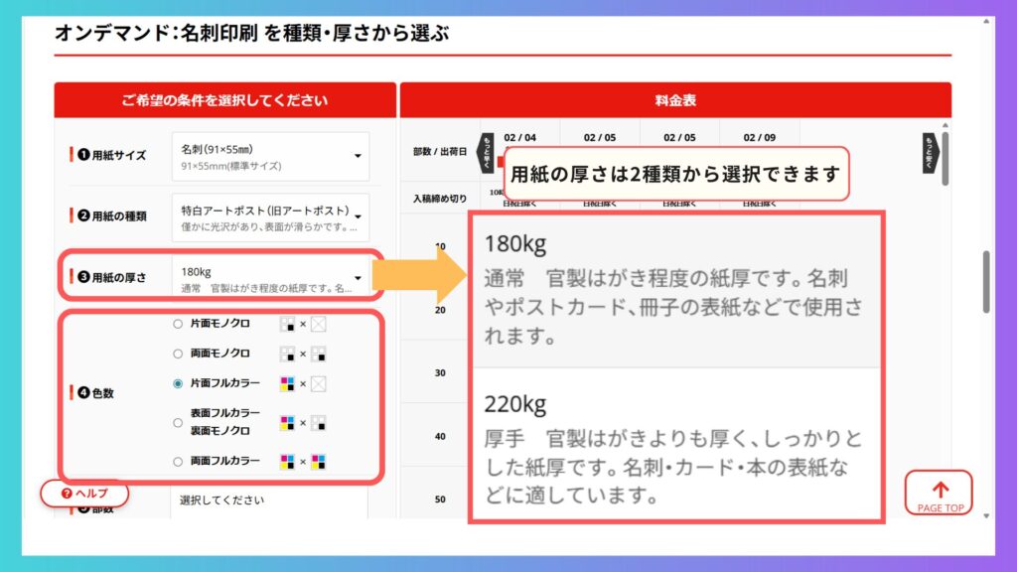This screenshot has width=1017, height=572.
Task: Click the left 'もっと早く' arrow icon
Action: pos(487,153)
